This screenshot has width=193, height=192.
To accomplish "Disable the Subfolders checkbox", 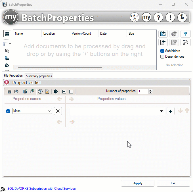I will click(162, 51).
